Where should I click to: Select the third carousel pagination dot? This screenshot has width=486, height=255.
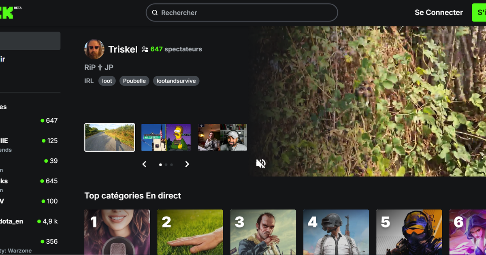click(171, 165)
